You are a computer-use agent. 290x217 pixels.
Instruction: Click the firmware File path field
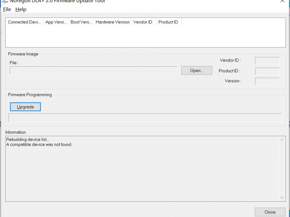tap(93, 70)
